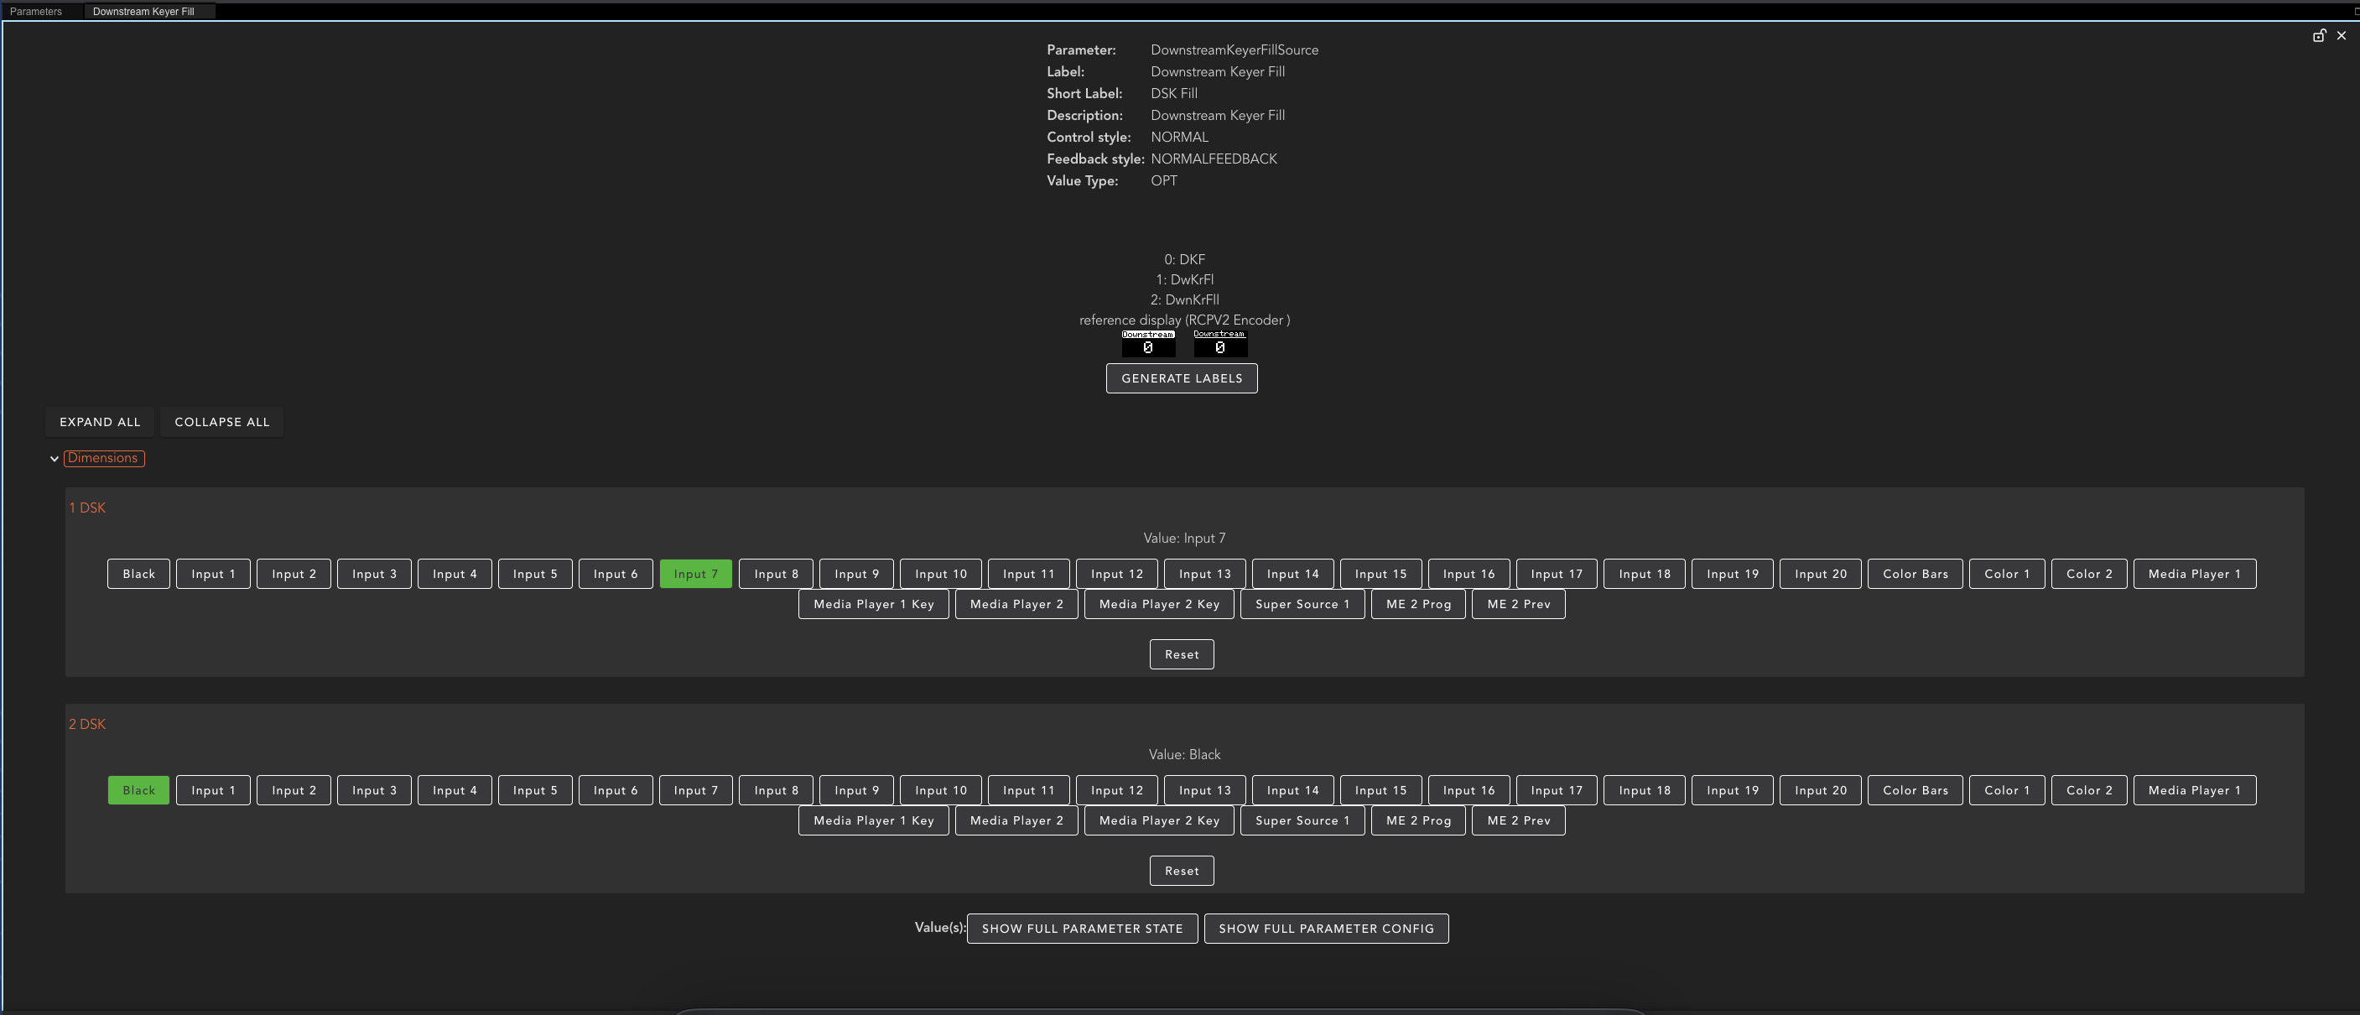Image resolution: width=2360 pixels, height=1015 pixels.
Task: Reset the 1 DSK value
Action: [1181, 654]
